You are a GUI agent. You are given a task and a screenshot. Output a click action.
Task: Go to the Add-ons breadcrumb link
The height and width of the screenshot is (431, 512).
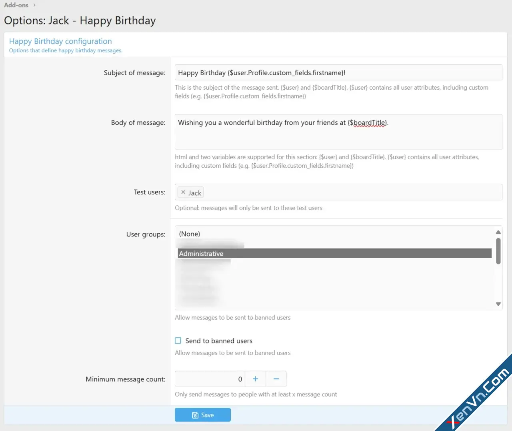coord(16,5)
